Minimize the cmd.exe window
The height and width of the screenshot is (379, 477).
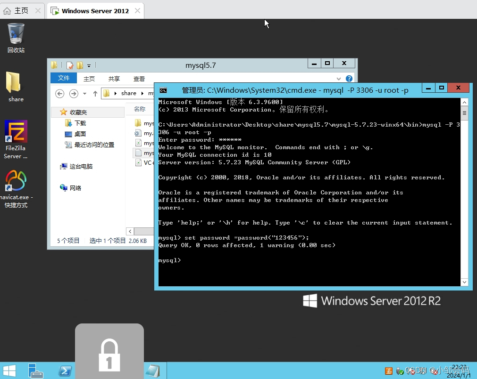[x=428, y=88]
